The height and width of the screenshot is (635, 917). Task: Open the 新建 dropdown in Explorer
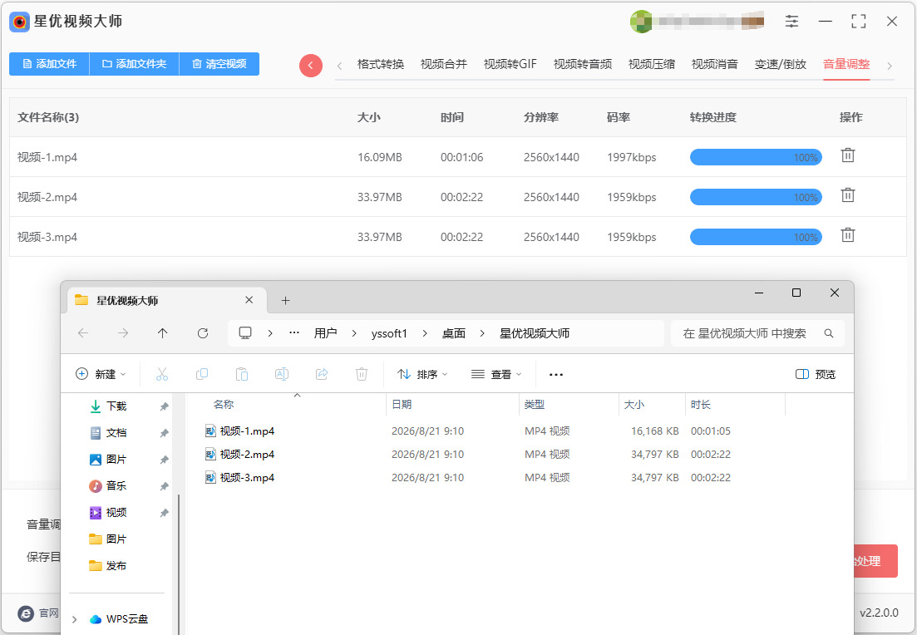pos(101,374)
